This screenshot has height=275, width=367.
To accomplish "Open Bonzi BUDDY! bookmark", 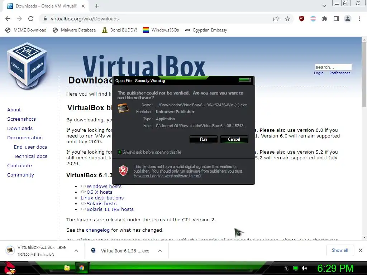I will point(119,30).
